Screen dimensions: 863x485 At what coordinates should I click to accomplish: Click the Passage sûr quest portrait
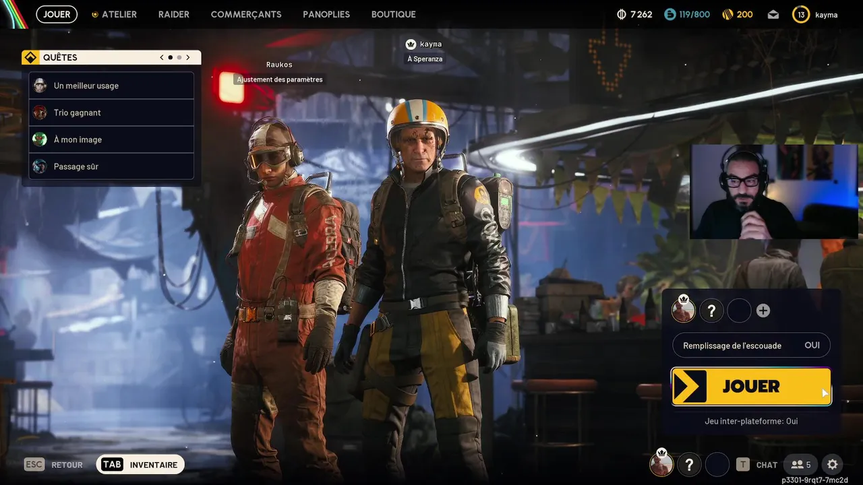tap(40, 166)
